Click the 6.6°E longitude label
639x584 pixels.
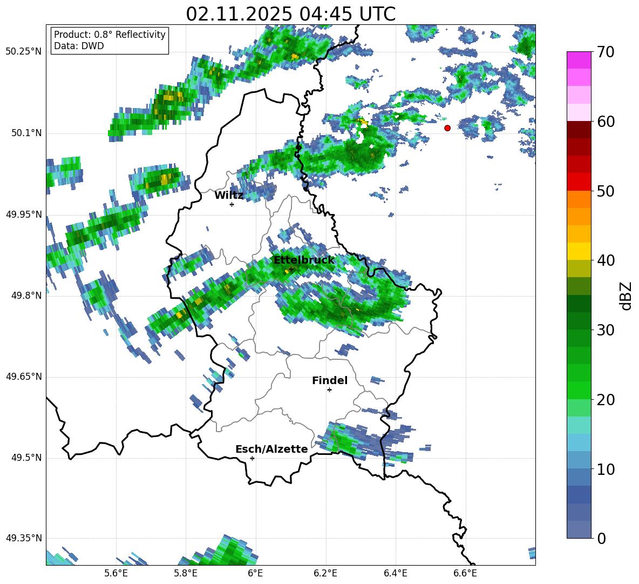[x=465, y=573]
